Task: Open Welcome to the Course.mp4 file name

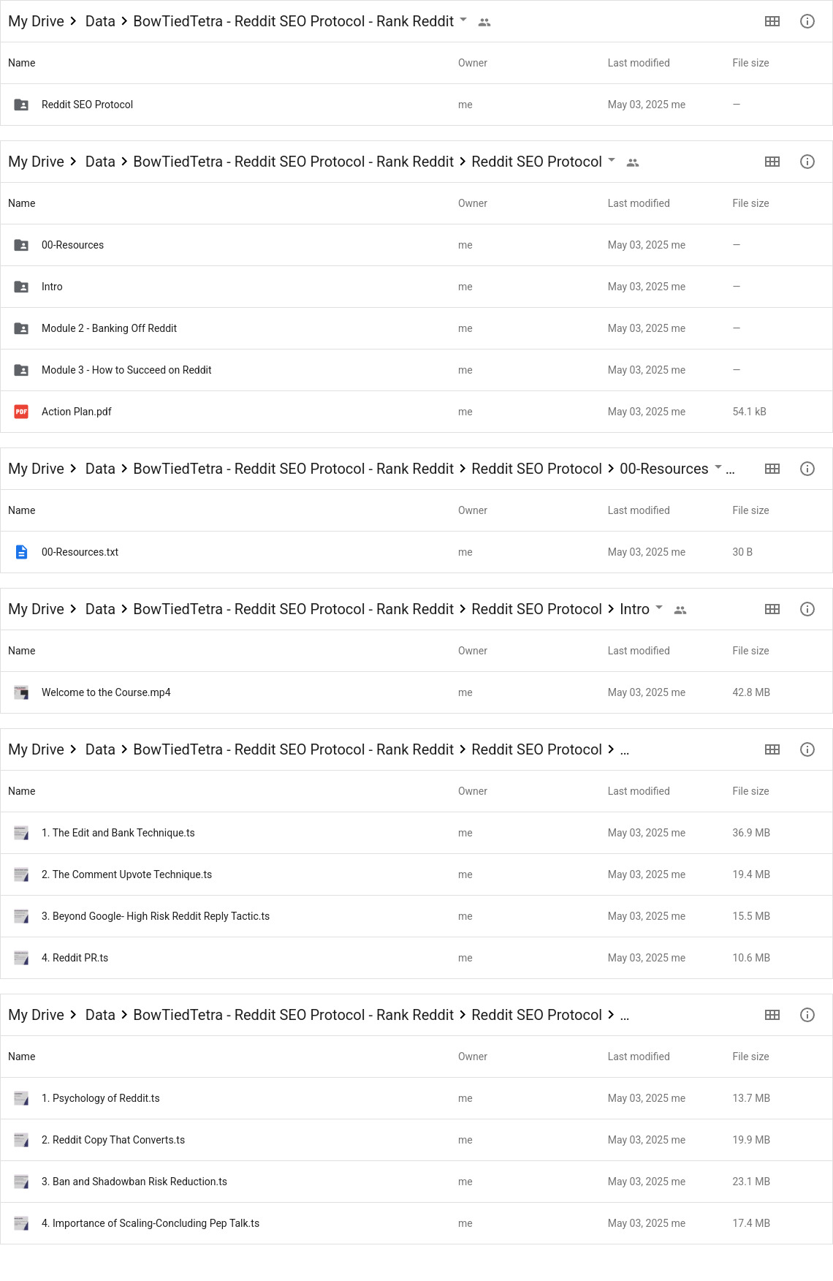Action: (x=106, y=692)
